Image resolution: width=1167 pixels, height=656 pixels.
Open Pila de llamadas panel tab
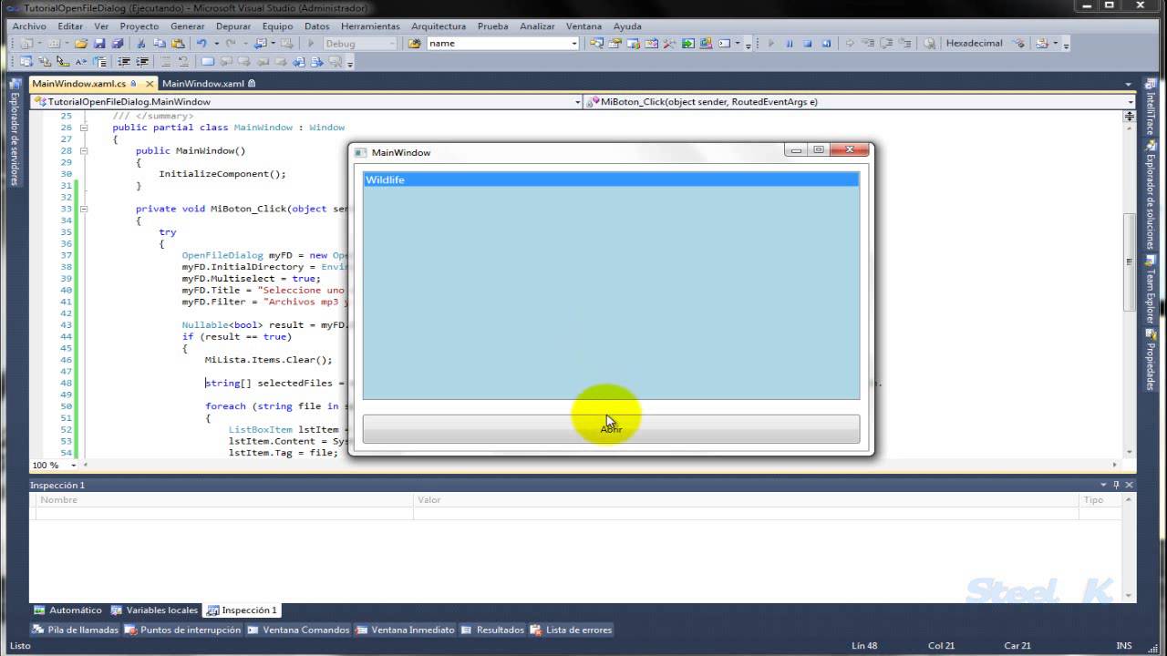tap(75, 630)
